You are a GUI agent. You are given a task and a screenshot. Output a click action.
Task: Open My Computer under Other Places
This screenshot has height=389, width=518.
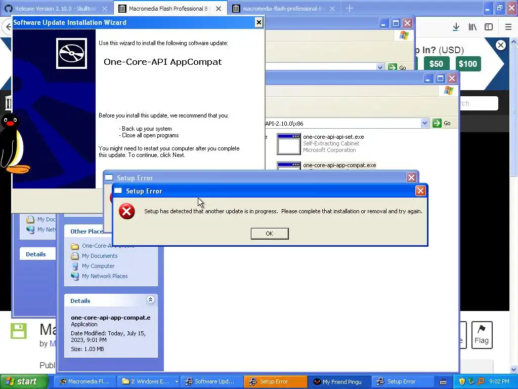pyautogui.click(x=98, y=266)
